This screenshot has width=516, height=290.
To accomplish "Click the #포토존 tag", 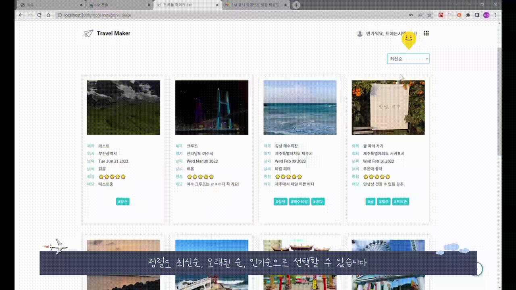I will pos(401,201).
